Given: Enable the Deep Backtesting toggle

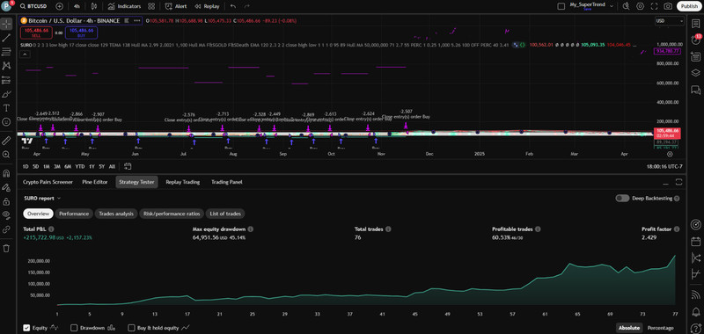Looking at the screenshot, I should point(622,198).
